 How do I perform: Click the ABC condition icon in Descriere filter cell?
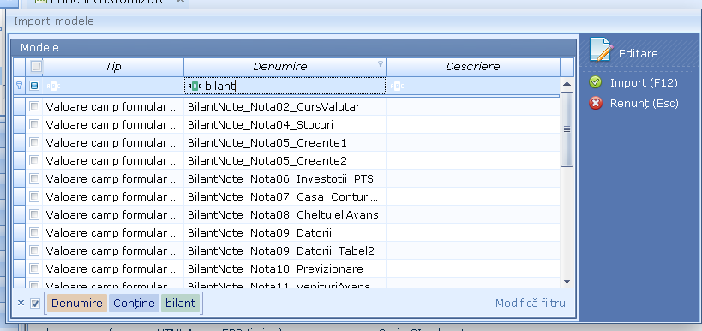pyautogui.click(x=397, y=86)
